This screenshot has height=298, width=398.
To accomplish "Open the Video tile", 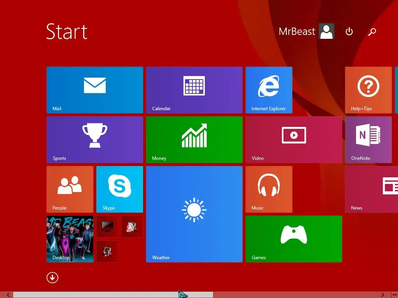I will 294,139.
